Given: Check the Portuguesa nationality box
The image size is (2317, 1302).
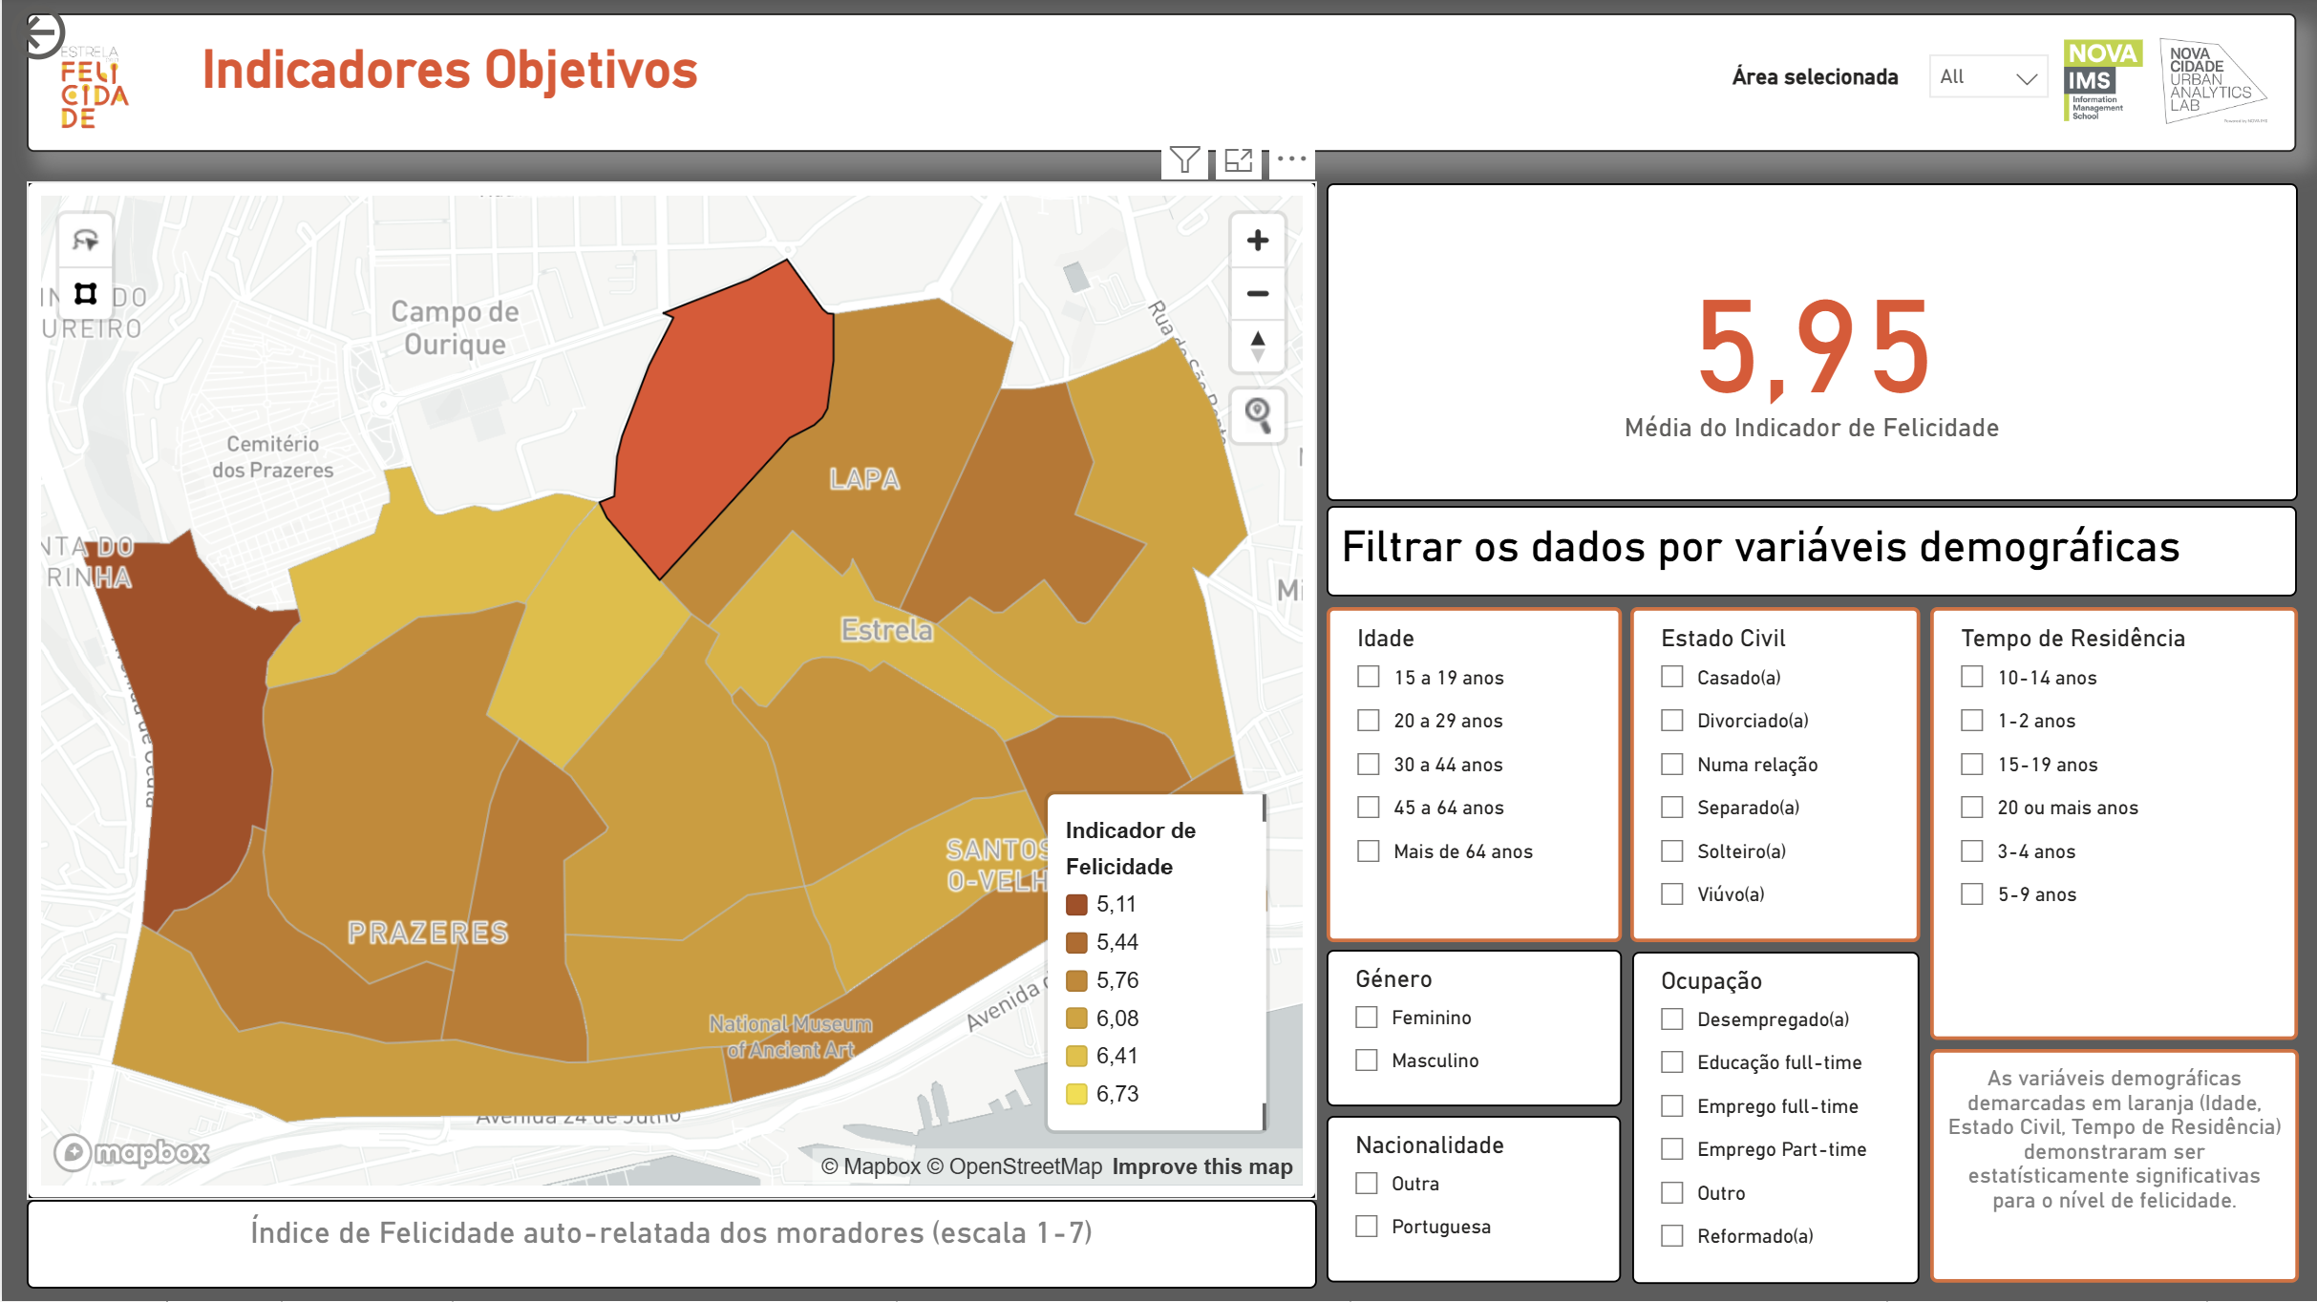Looking at the screenshot, I should point(1367,1226).
